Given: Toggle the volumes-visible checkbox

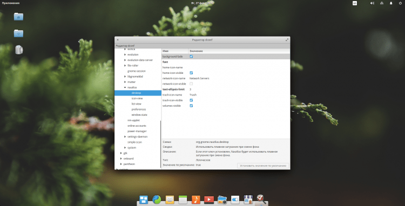Looking at the screenshot, I should tap(191, 106).
